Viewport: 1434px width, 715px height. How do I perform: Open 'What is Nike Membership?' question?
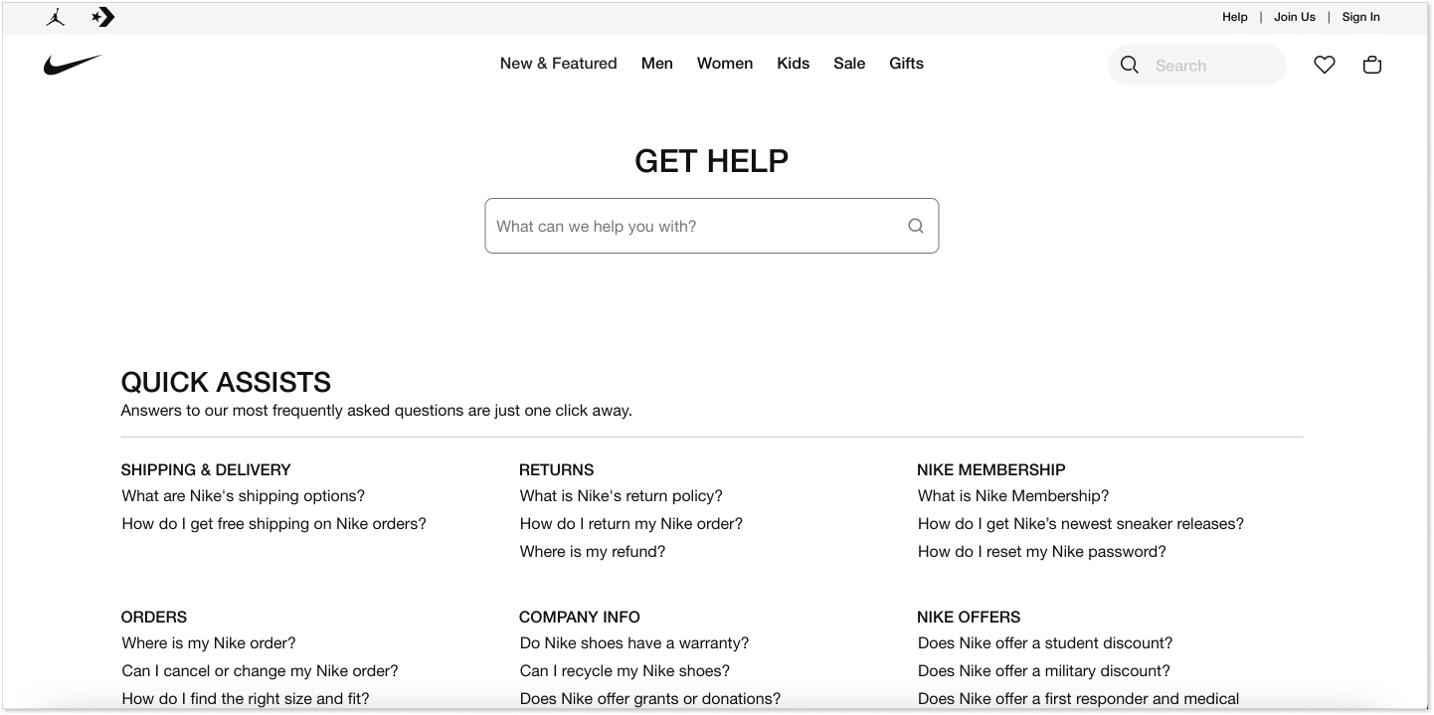point(1012,496)
